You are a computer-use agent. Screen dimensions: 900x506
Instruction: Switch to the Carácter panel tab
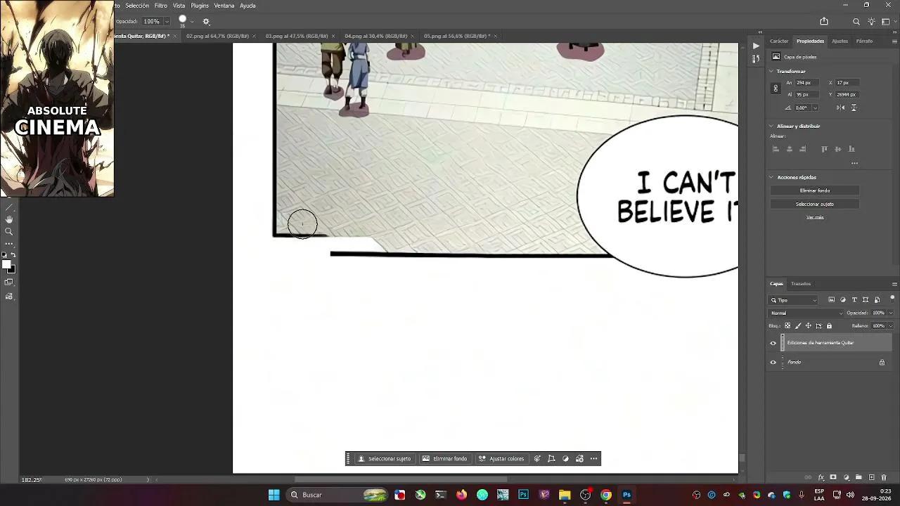(x=779, y=41)
